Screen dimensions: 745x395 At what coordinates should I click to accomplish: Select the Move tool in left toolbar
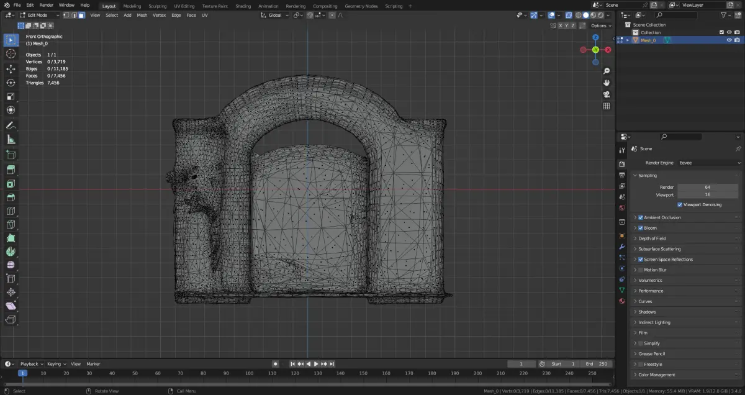[11, 69]
